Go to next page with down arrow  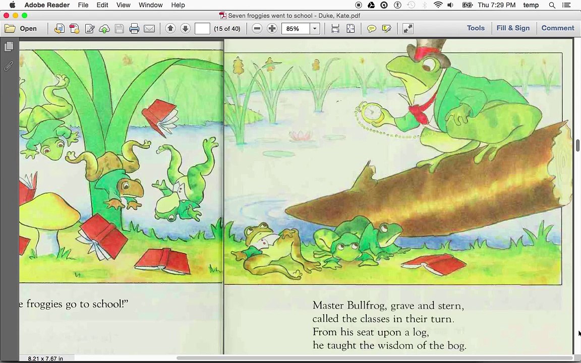coord(185,28)
